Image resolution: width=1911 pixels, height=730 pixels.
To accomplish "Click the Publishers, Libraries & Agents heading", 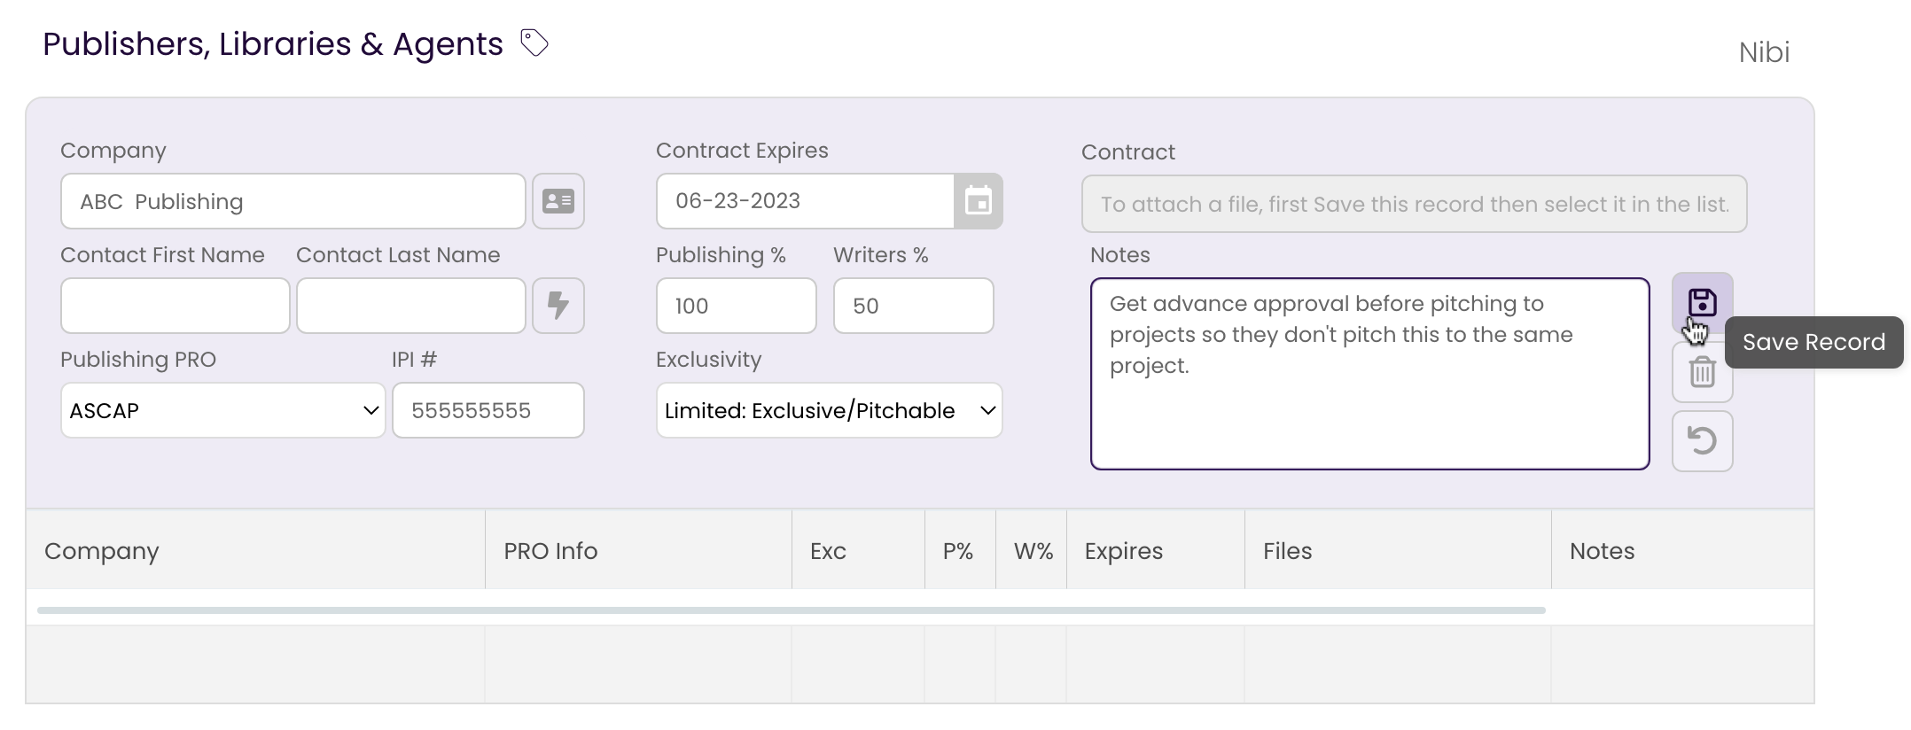I will 273,44.
